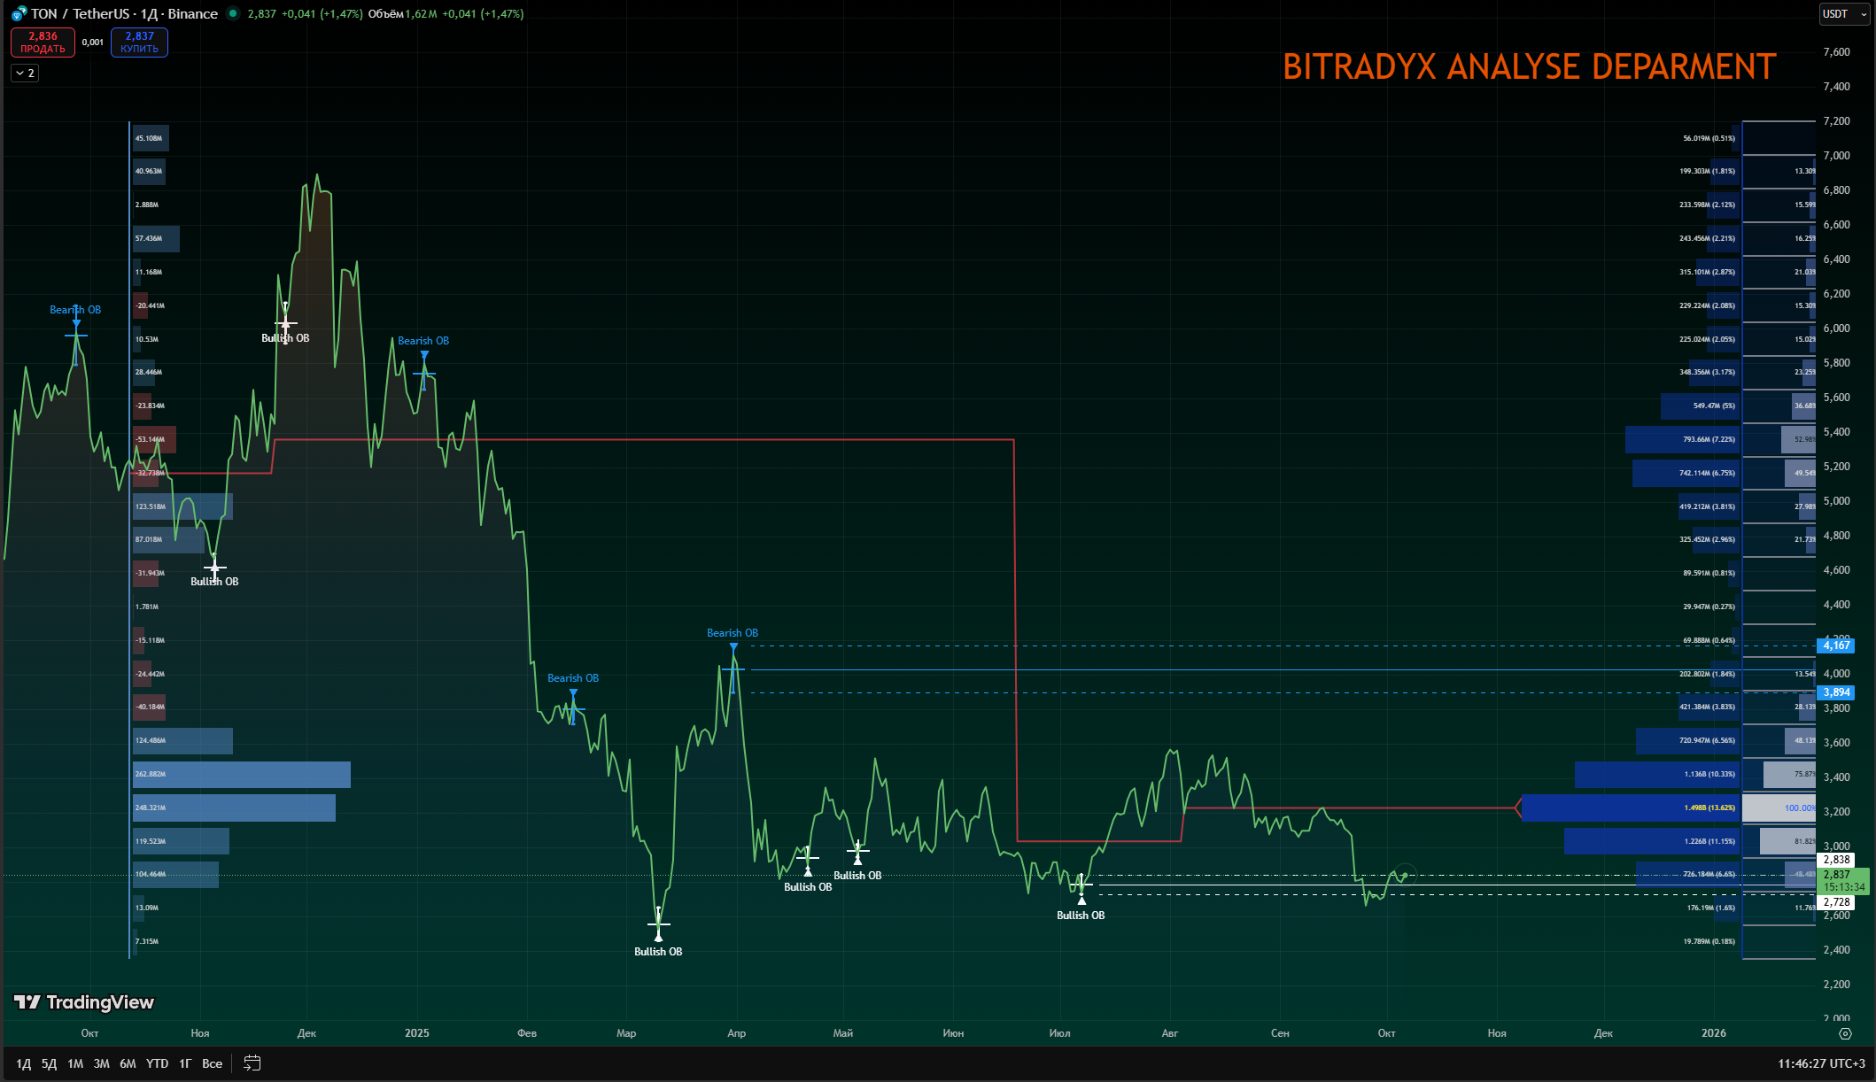1876x1082 pixels.
Task: Click the Bearish OB label before March
Action: [x=573, y=678]
